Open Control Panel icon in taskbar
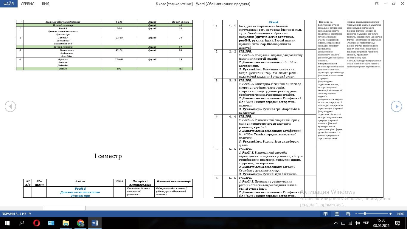Image resolution: width=407 pixels, height=229 pixels. click(51, 223)
